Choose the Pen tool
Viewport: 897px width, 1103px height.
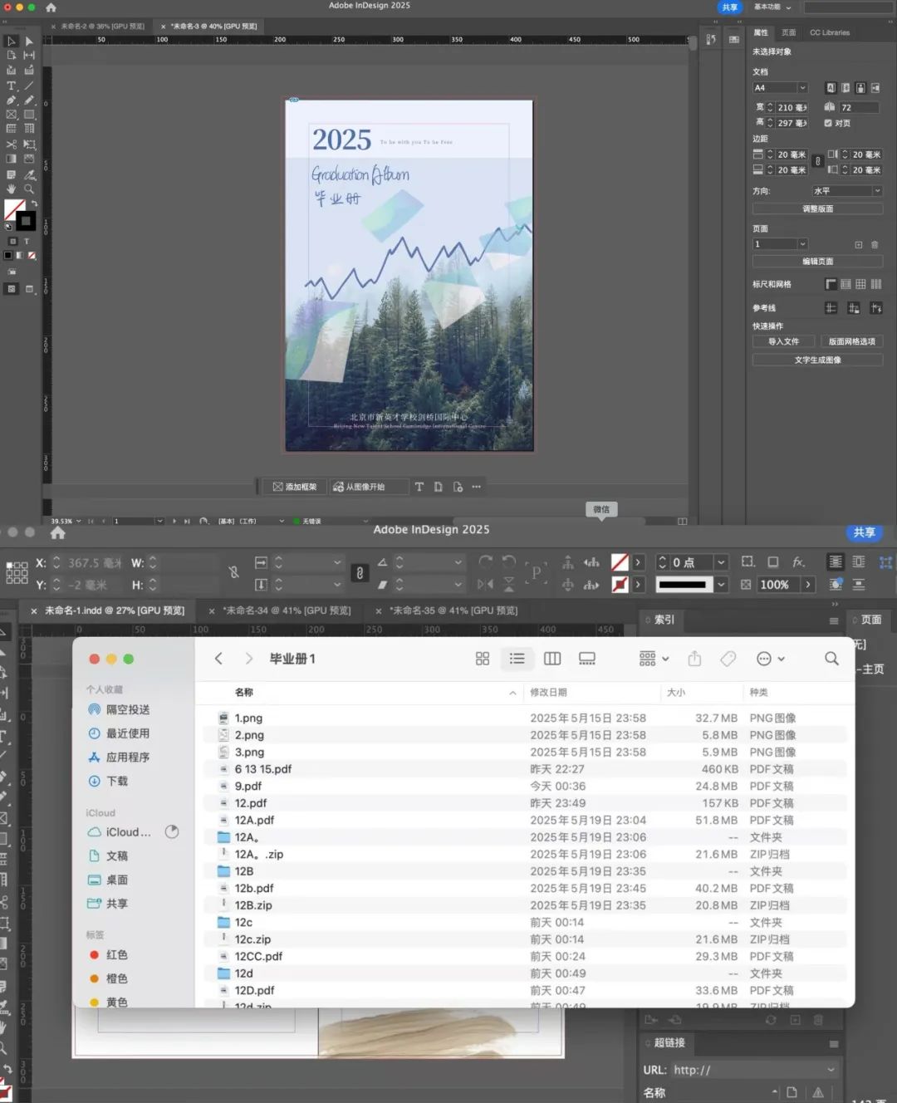(x=12, y=100)
